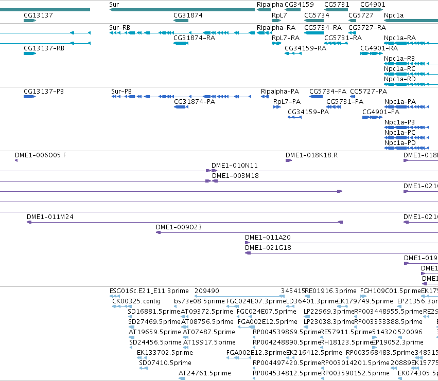Click the CG4901-RA transcript

coord(372,53)
